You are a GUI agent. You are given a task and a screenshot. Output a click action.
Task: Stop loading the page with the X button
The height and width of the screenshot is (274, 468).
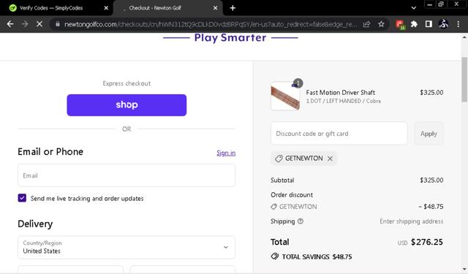click(x=39, y=24)
